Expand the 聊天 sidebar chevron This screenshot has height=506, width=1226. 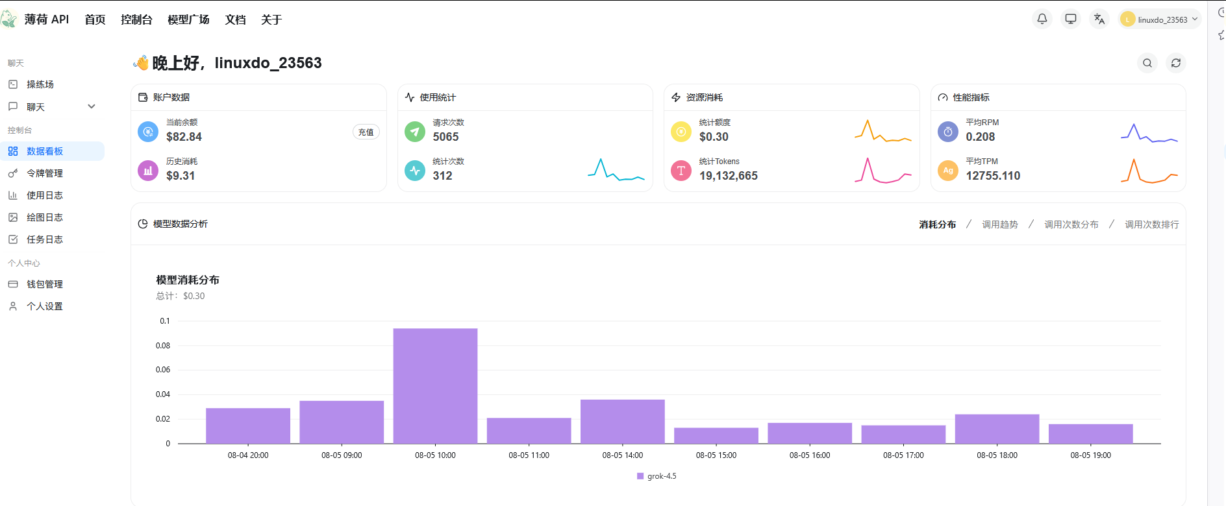[x=92, y=106]
